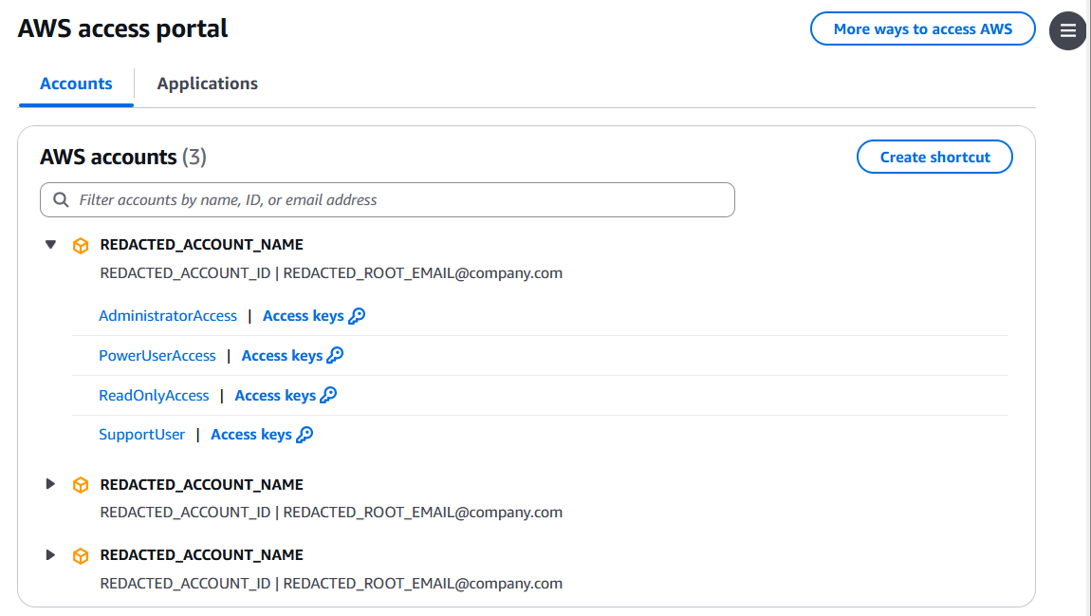This screenshot has width=1091, height=616.
Task: Click the orange cube icon of the expanded account
Action: click(x=81, y=245)
